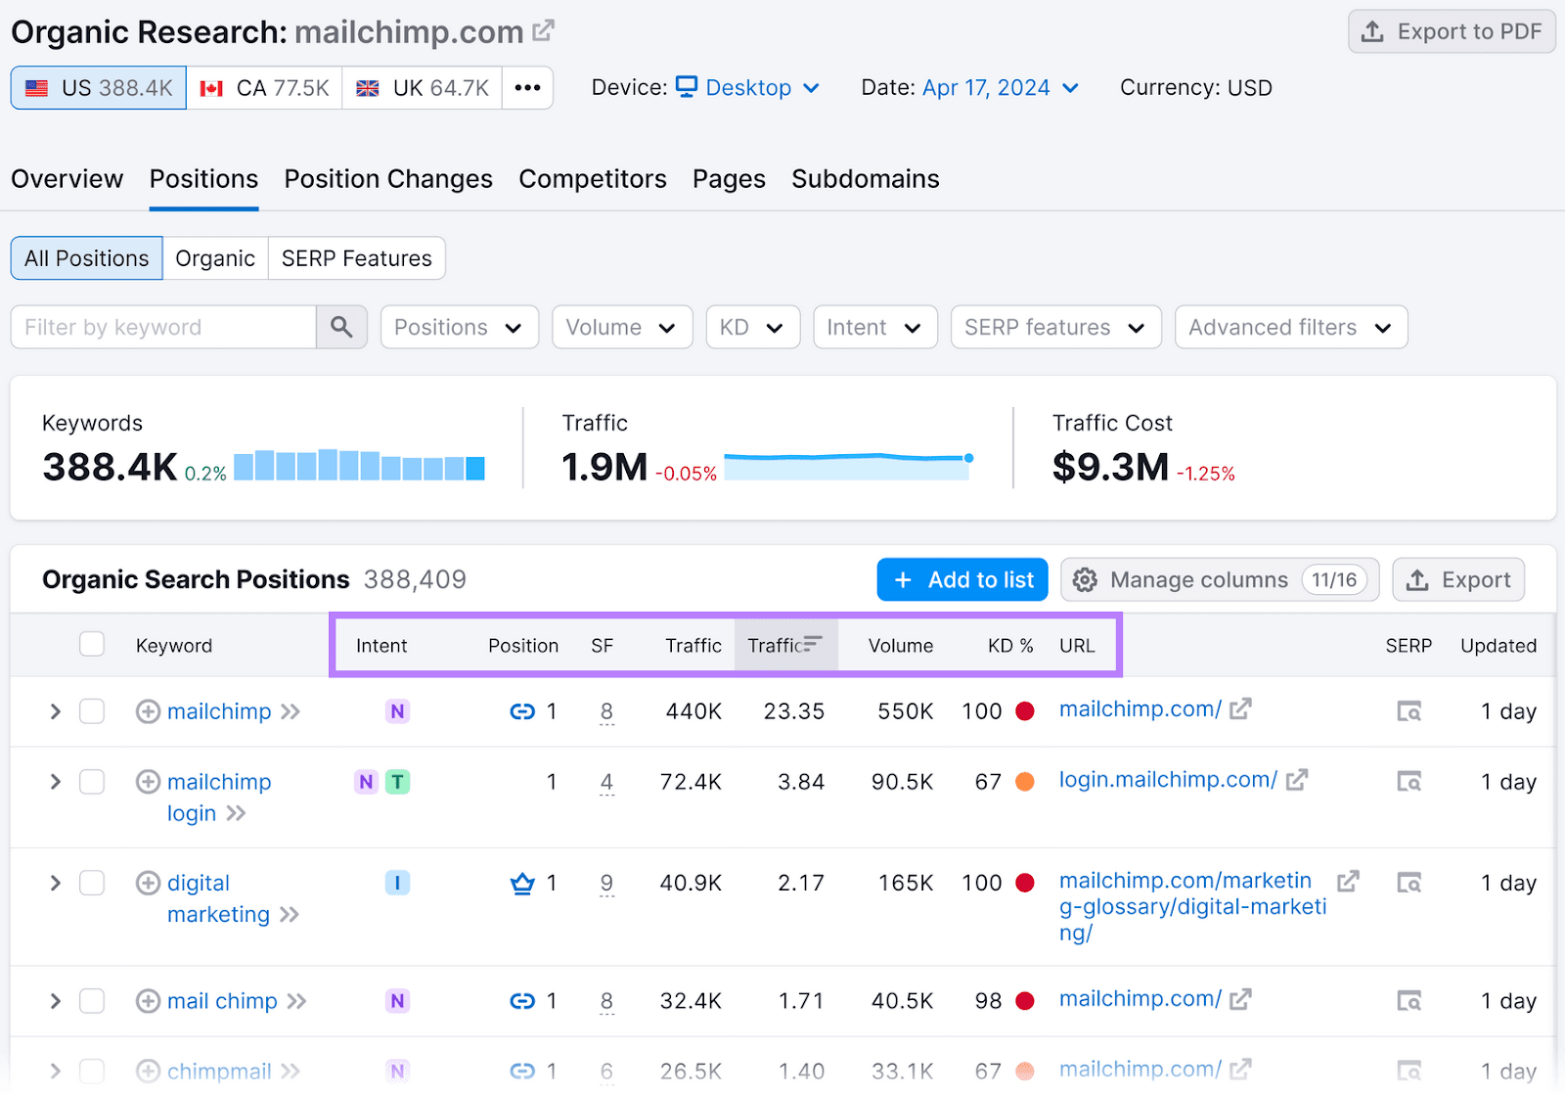Click the plus-circle icon next to chimpmail keyword
This screenshot has height=1095, width=1565.
pyautogui.click(x=148, y=1071)
